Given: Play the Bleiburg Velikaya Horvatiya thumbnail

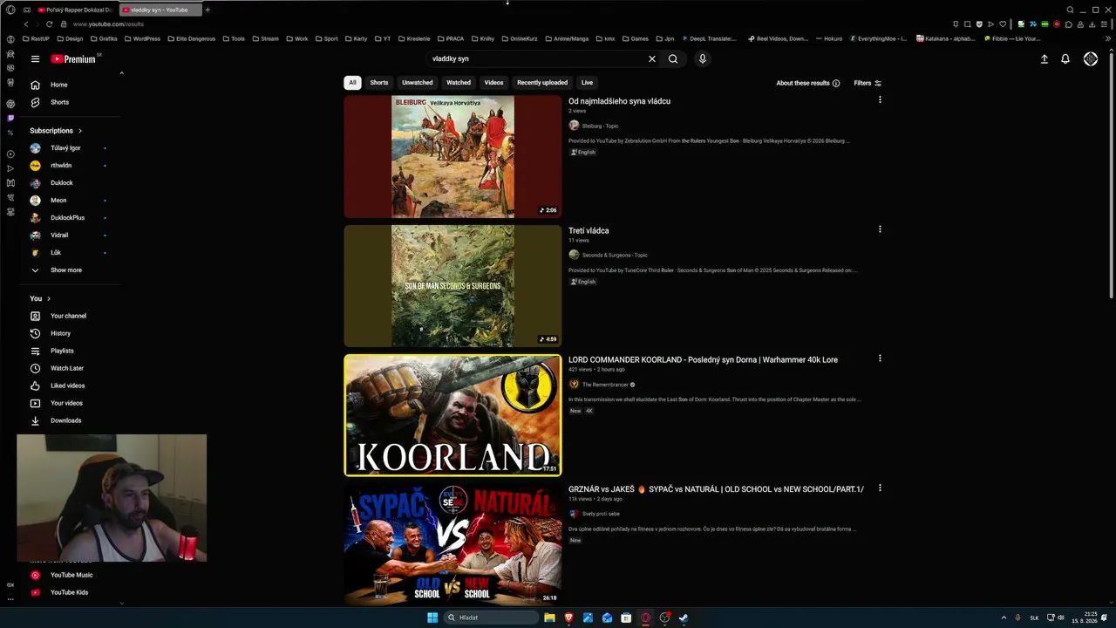Looking at the screenshot, I should click(453, 157).
